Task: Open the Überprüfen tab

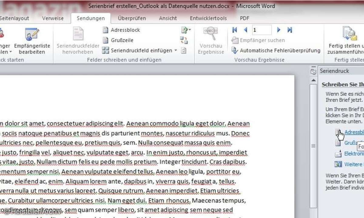Action: coord(132,18)
